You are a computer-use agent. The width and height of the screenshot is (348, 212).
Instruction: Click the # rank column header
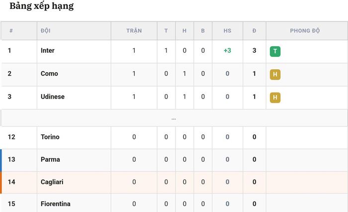pos(11,31)
